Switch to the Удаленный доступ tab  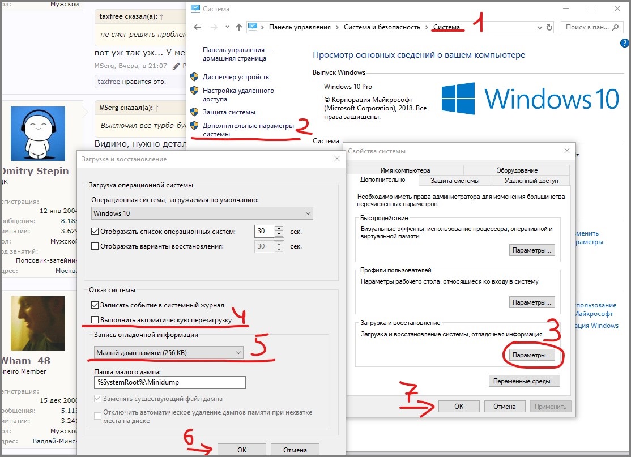(531, 181)
